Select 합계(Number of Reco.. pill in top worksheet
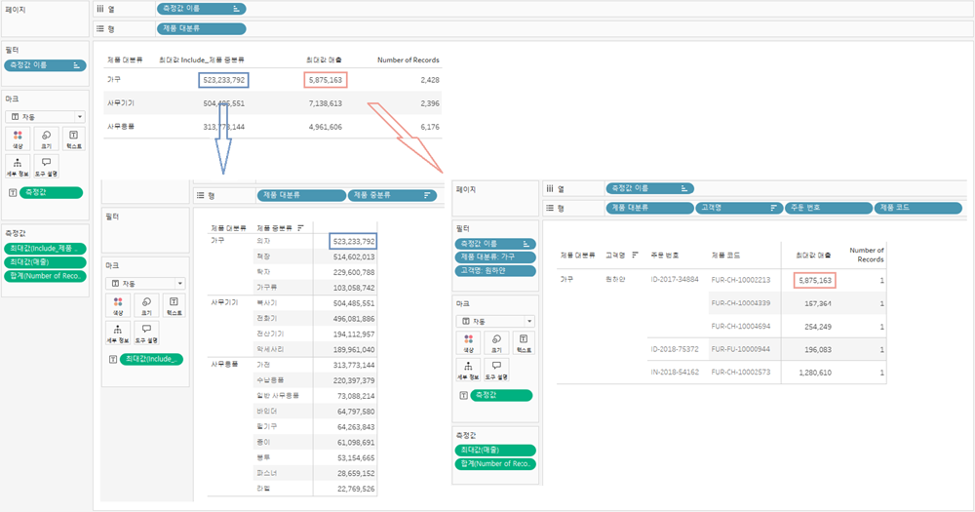This screenshot has width=975, height=512. pyautogui.click(x=46, y=276)
